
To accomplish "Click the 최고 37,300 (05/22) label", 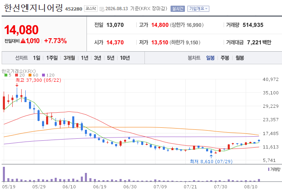I will point(38,80).
